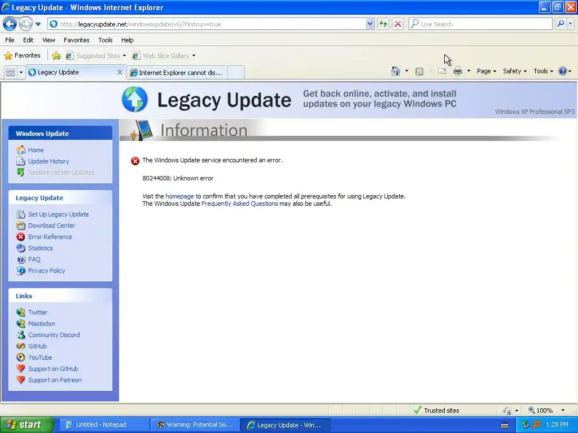Click Restore Hidden Updates link

(x=61, y=173)
